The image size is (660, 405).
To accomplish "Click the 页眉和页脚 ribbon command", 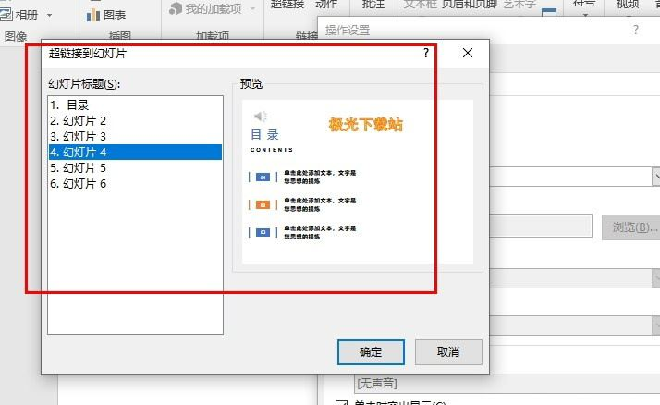I will pyautogui.click(x=470, y=5).
